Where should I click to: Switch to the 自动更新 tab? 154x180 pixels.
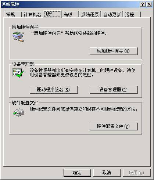click(112, 14)
